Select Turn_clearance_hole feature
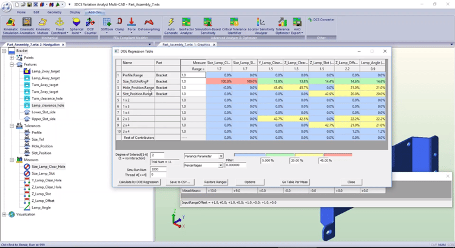 (x=47, y=98)
